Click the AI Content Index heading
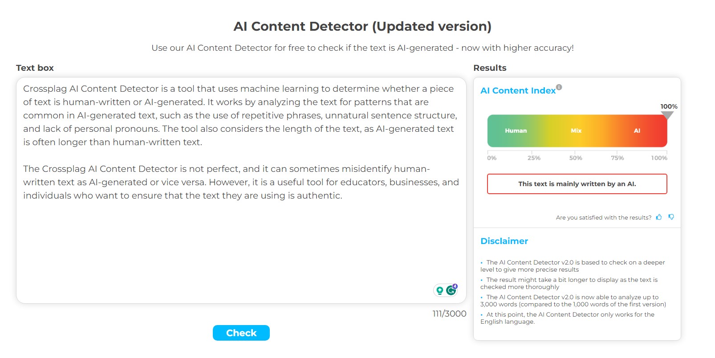This screenshot has height=358, width=715. point(518,90)
